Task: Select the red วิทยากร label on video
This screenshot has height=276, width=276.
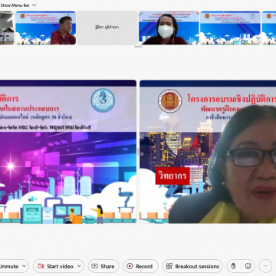Action: tap(172, 176)
